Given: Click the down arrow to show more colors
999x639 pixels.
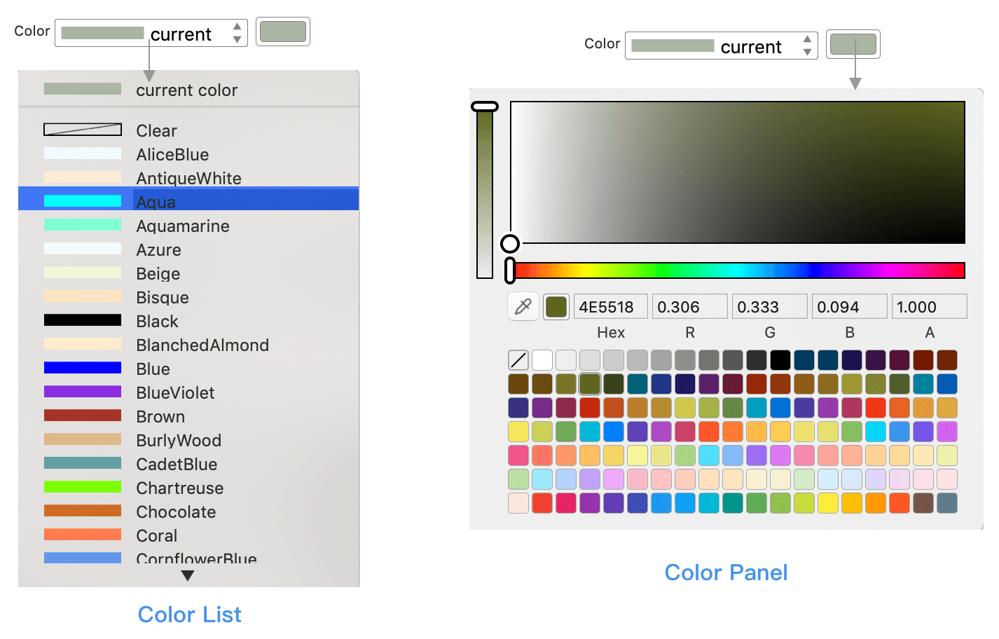Looking at the screenshot, I should point(187,576).
